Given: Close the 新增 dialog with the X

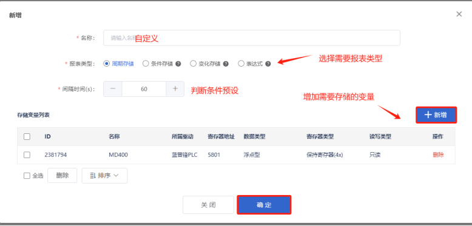Looking at the screenshot, I should (459, 14).
